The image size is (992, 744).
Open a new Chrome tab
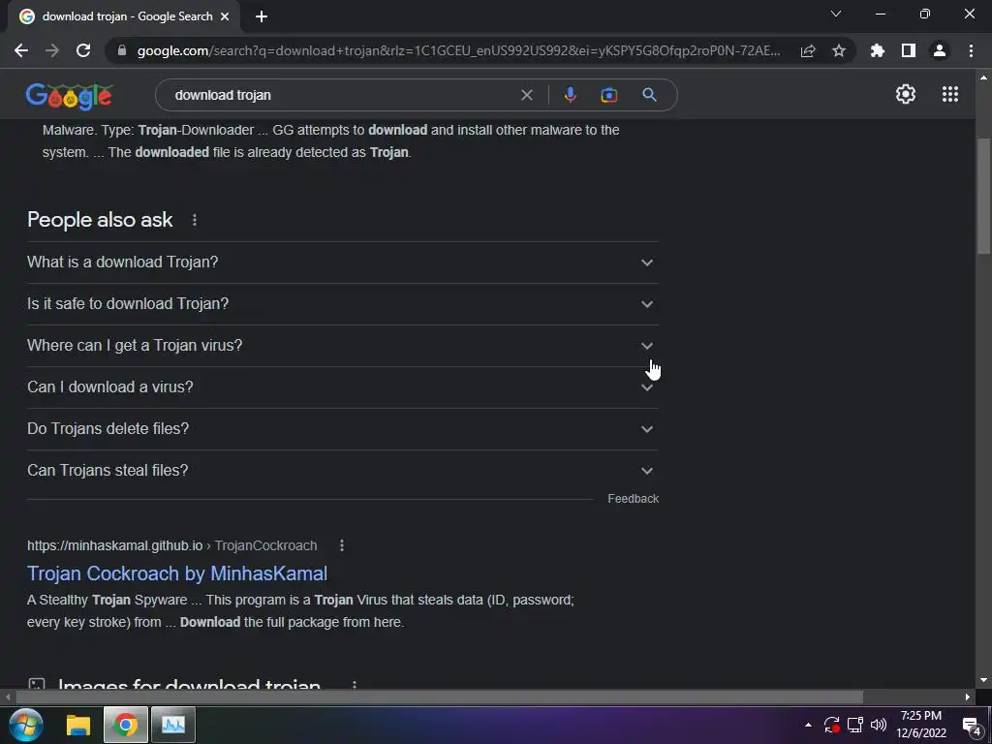pyautogui.click(x=262, y=16)
